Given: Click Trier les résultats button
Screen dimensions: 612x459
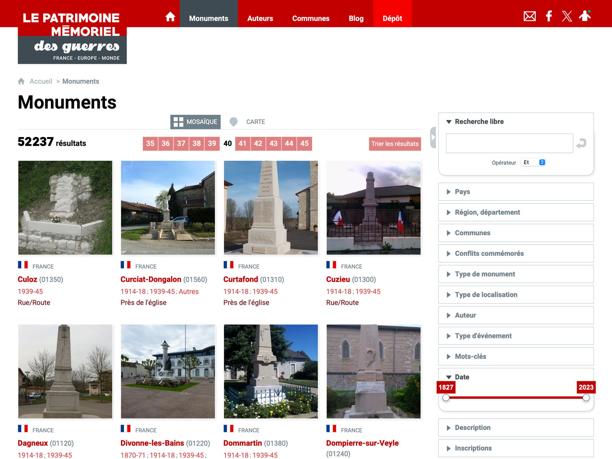Looking at the screenshot, I should (395, 144).
